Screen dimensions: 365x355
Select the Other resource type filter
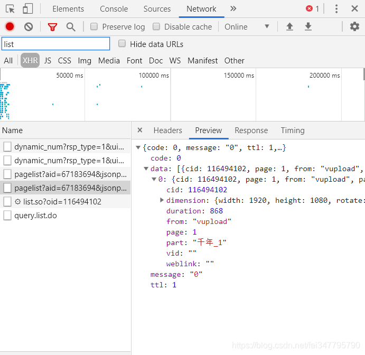pyautogui.click(x=235, y=61)
